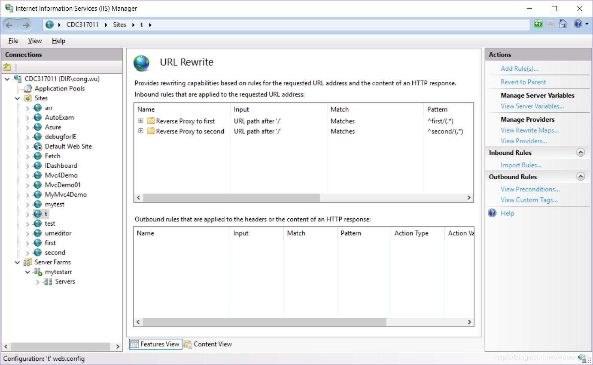Screen dimensions: 593x365
Task: Switch to Features View tab
Action: coord(155,344)
